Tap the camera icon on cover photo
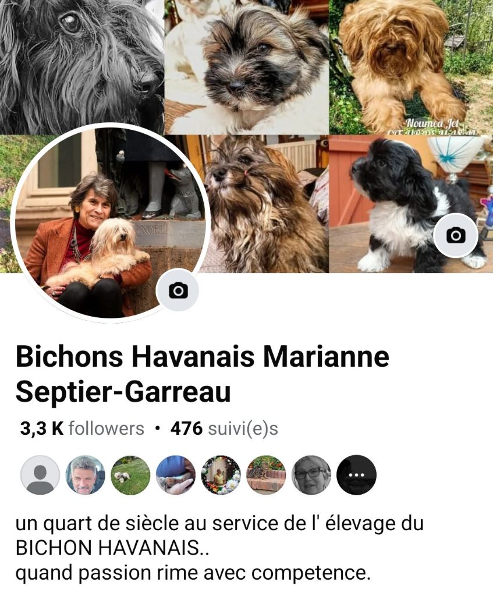This screenshot has width=493, height=596. (x=456, y=235)
